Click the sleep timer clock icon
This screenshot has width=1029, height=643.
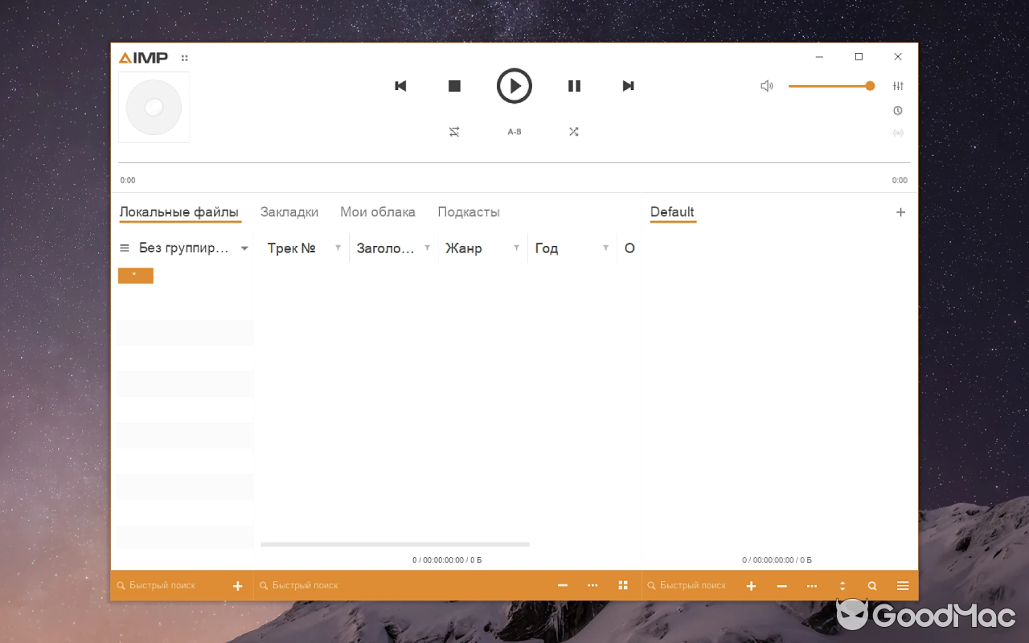click(x=898, y=110)
